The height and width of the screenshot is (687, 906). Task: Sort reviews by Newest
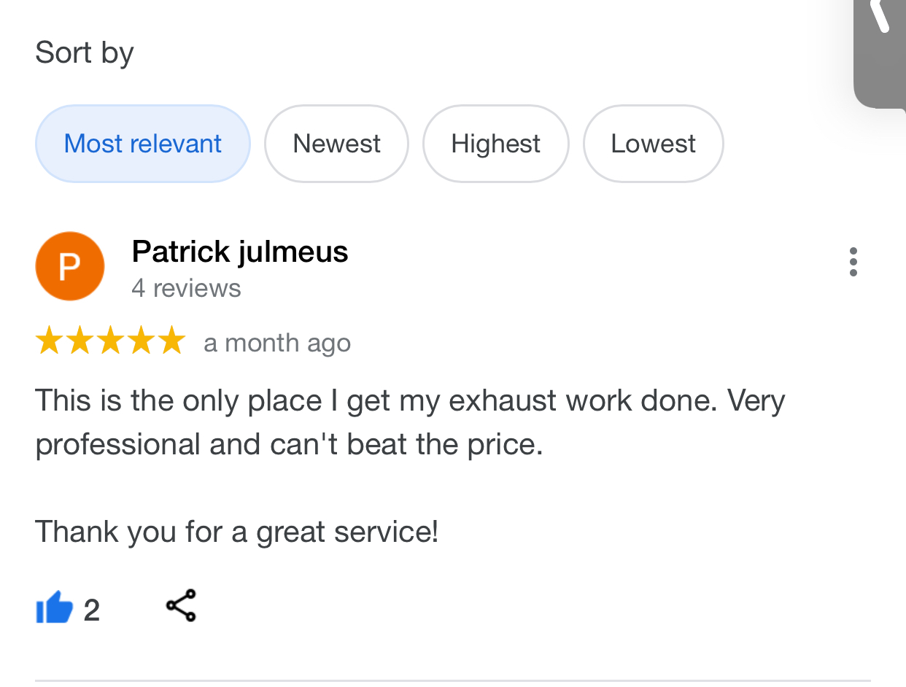pyautogui.click(x=336, y=144)
